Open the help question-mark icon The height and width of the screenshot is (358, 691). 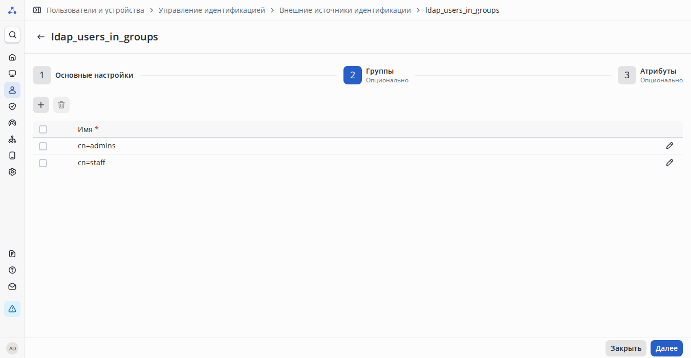pos(12,270)
